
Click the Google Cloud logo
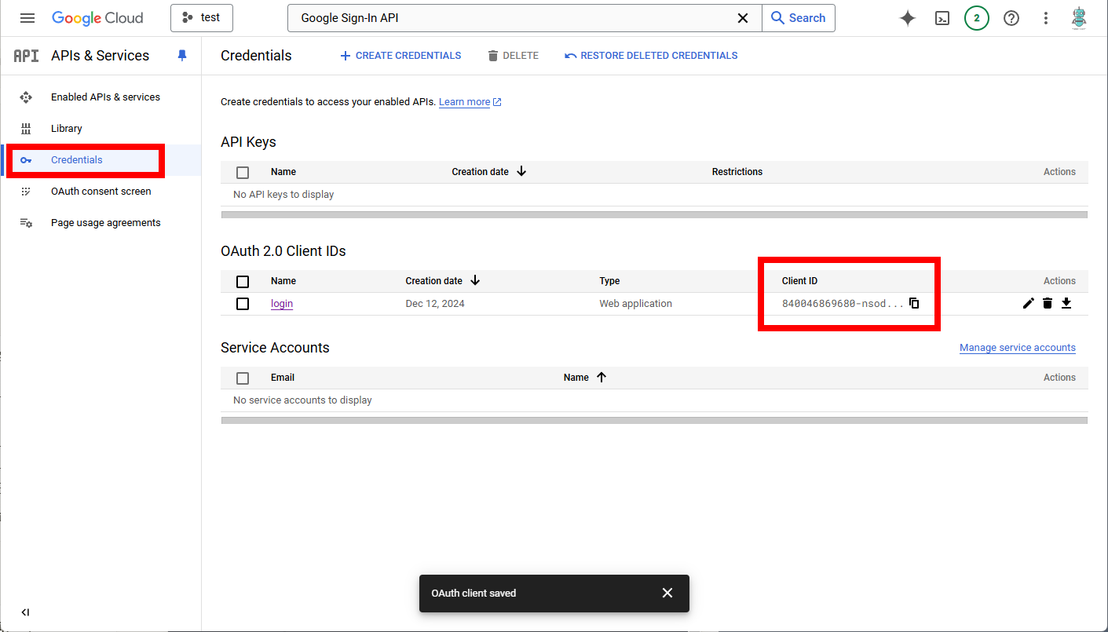[97, 18]
